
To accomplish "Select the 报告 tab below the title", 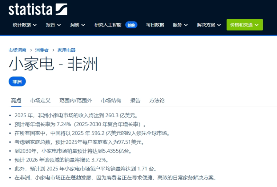I will (x=135, y=100).
